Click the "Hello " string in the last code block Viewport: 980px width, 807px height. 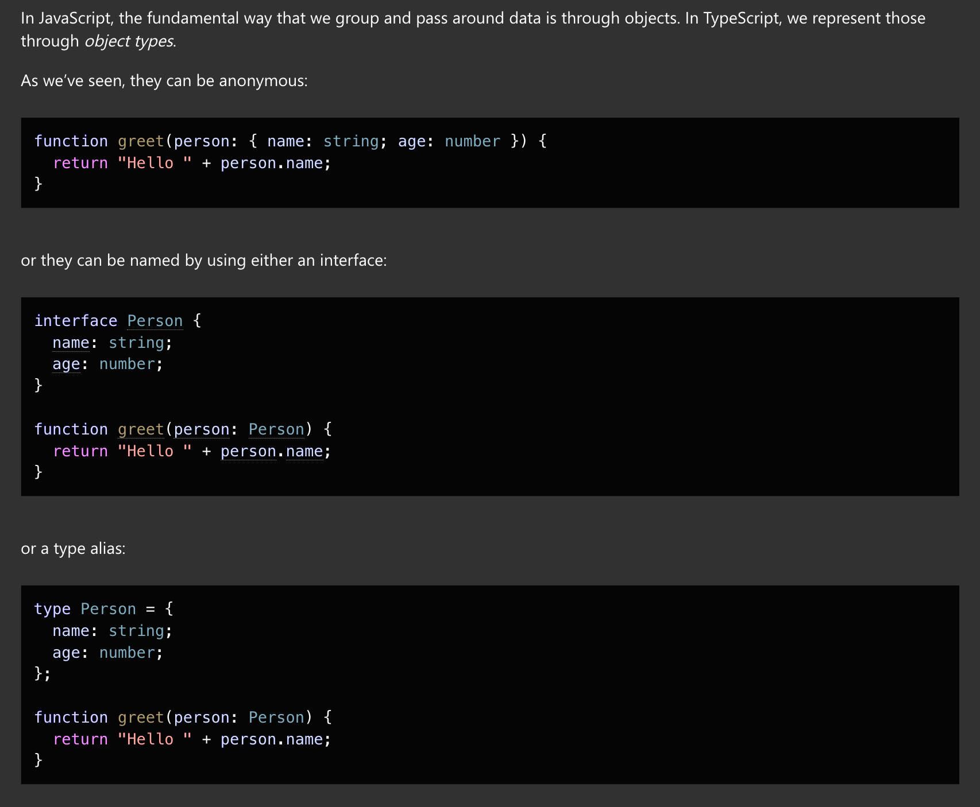pos(155,739)
